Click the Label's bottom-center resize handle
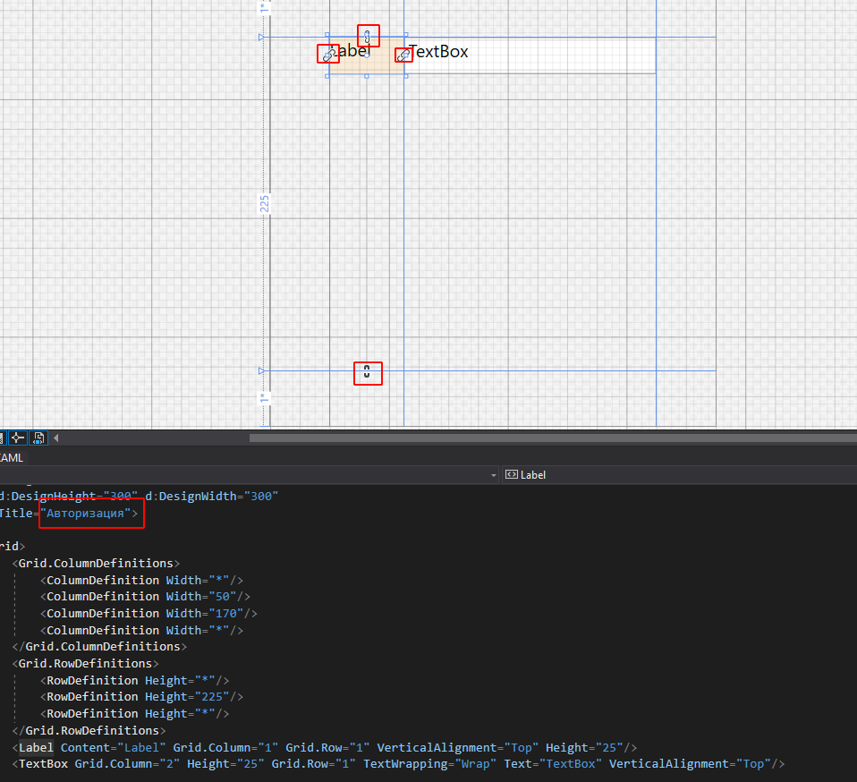 (x=367, y=76)
